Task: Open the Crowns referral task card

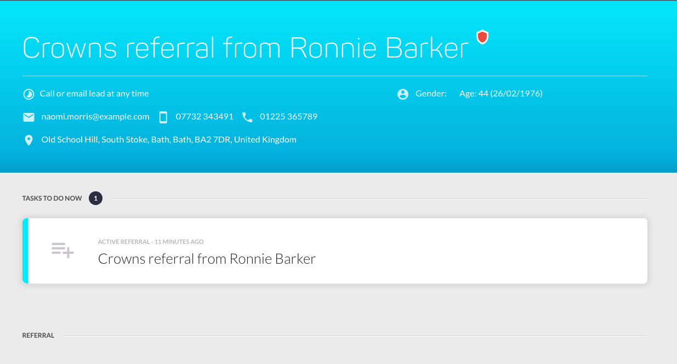Action: point(335,251)
